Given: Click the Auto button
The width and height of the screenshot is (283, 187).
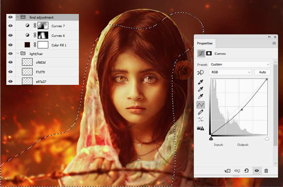Looking at the screenshot, I should pyautogui.click(x=262, y=72).
